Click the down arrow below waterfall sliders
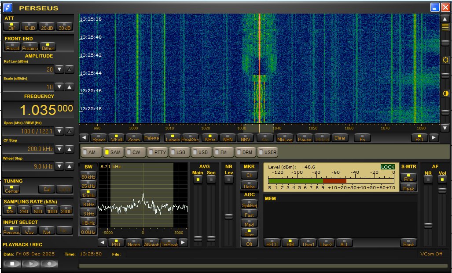The height and width of the screenshot is (273, 452). (x=445, y=128)
